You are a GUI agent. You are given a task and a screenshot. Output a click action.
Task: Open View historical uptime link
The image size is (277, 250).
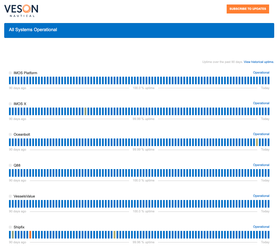coord(259,62)
